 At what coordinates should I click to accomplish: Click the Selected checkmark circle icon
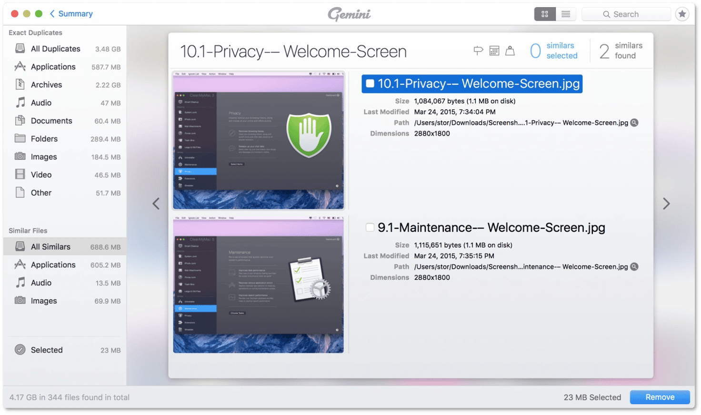(20, 350)
